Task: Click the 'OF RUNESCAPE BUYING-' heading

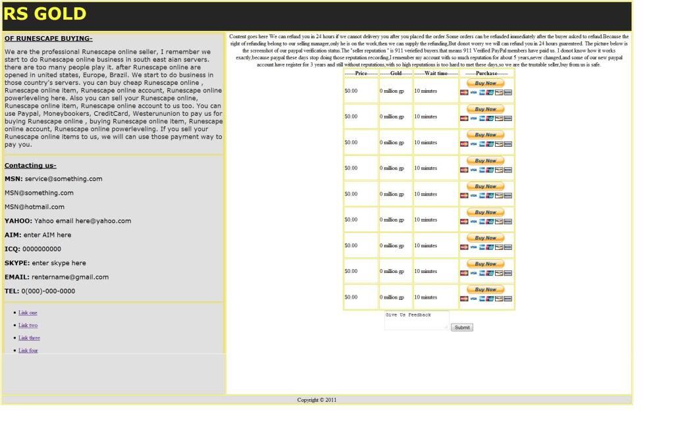Action: [49, 38]
